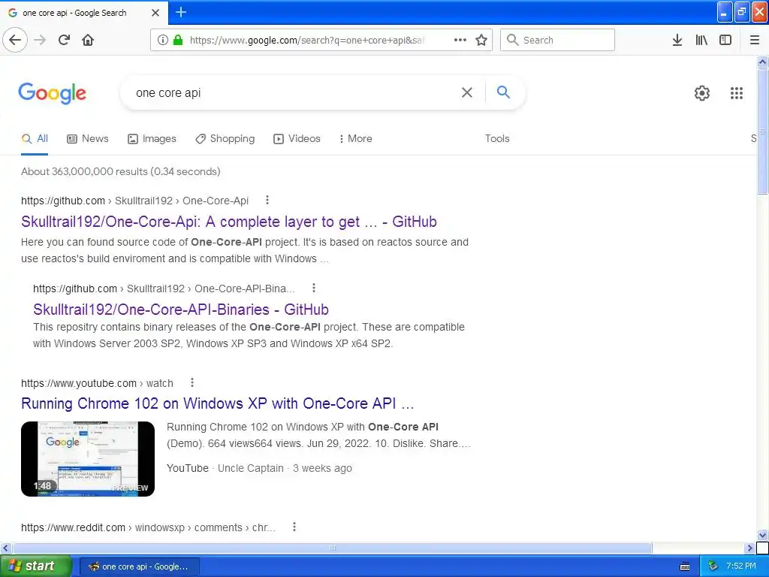
Task: Open Skulltrail192/One-Core-Api GitHub result
Action: coord(229,222)
